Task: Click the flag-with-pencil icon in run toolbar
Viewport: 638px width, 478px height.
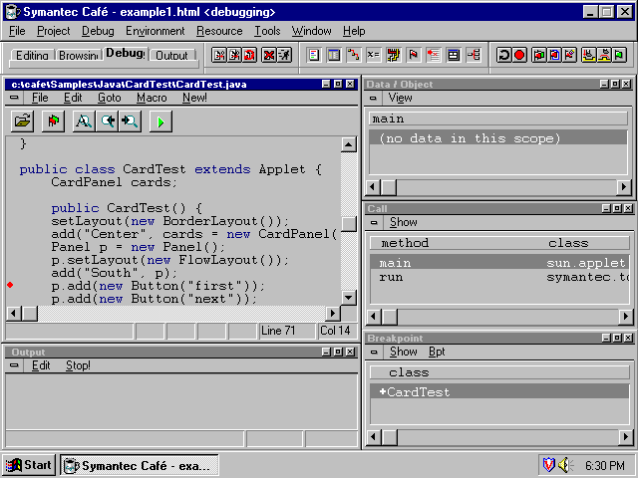Action: pyautogui.click(x=569, y=55)
